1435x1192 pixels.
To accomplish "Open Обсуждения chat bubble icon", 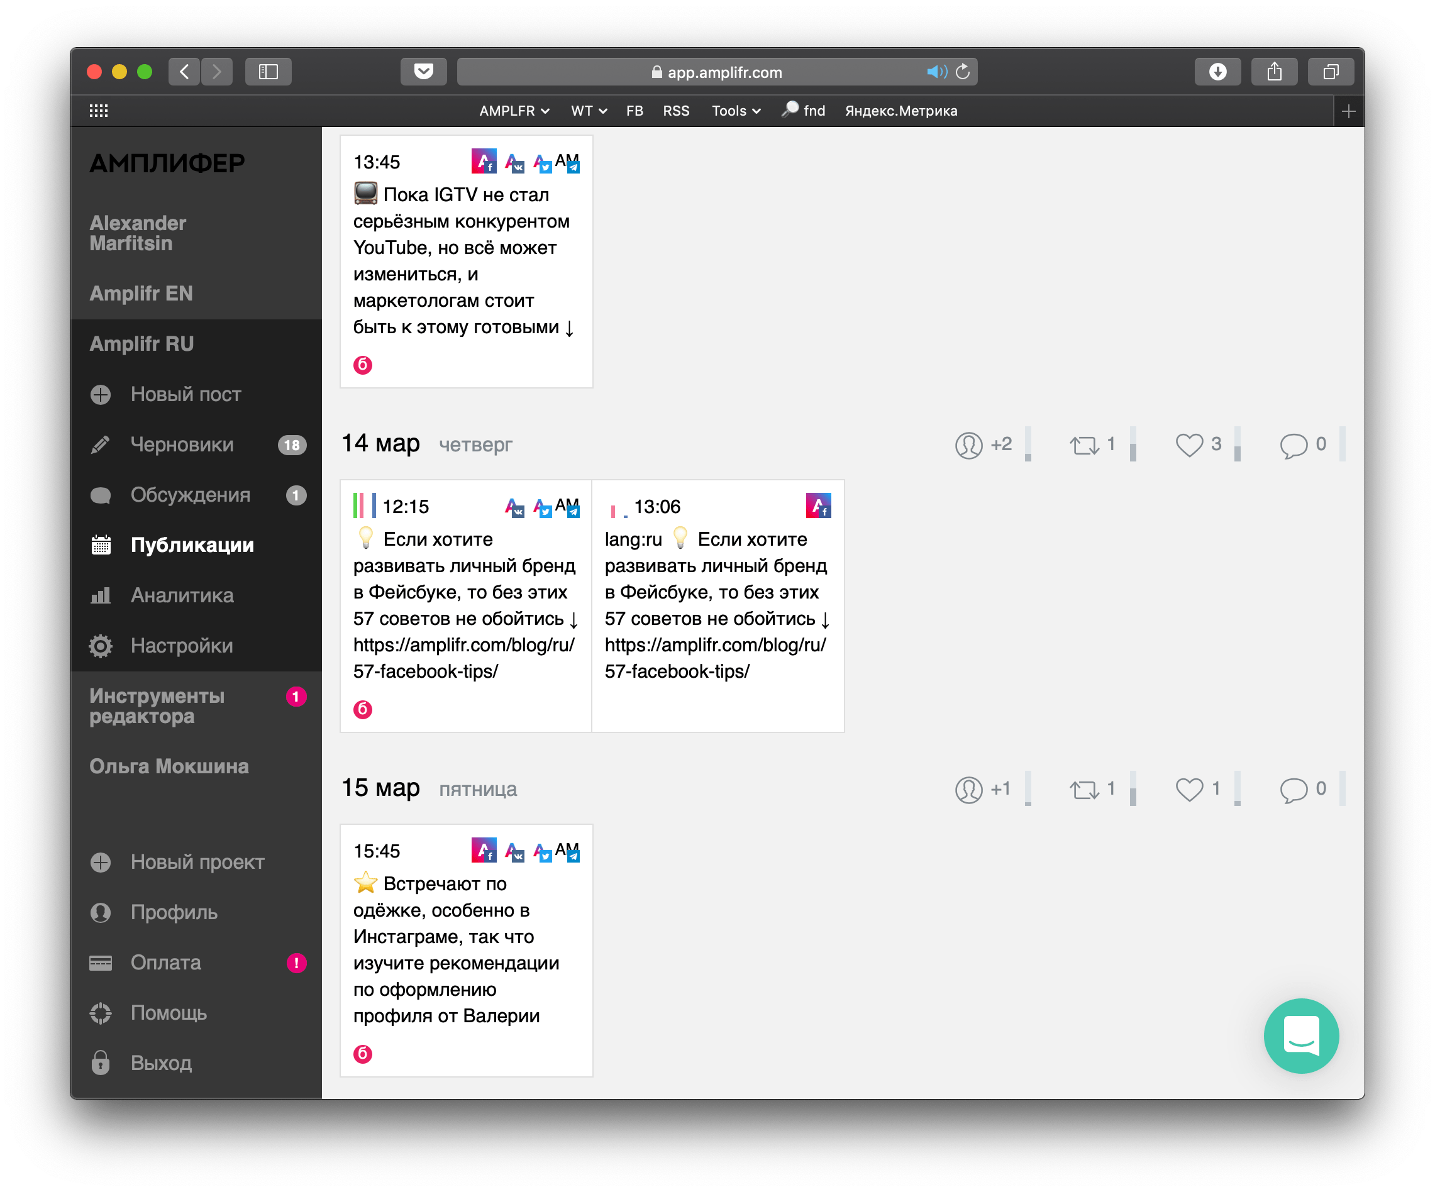I will point(101,495).
